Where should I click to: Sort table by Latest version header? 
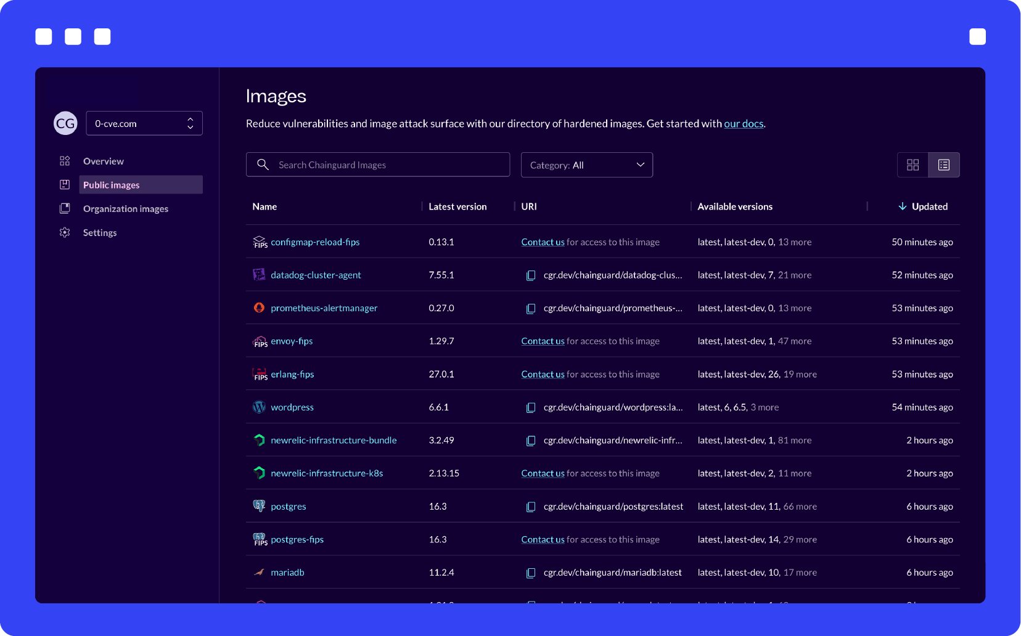click(x=457, y=206)
